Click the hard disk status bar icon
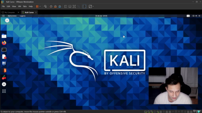 click(x=146, y=112)
